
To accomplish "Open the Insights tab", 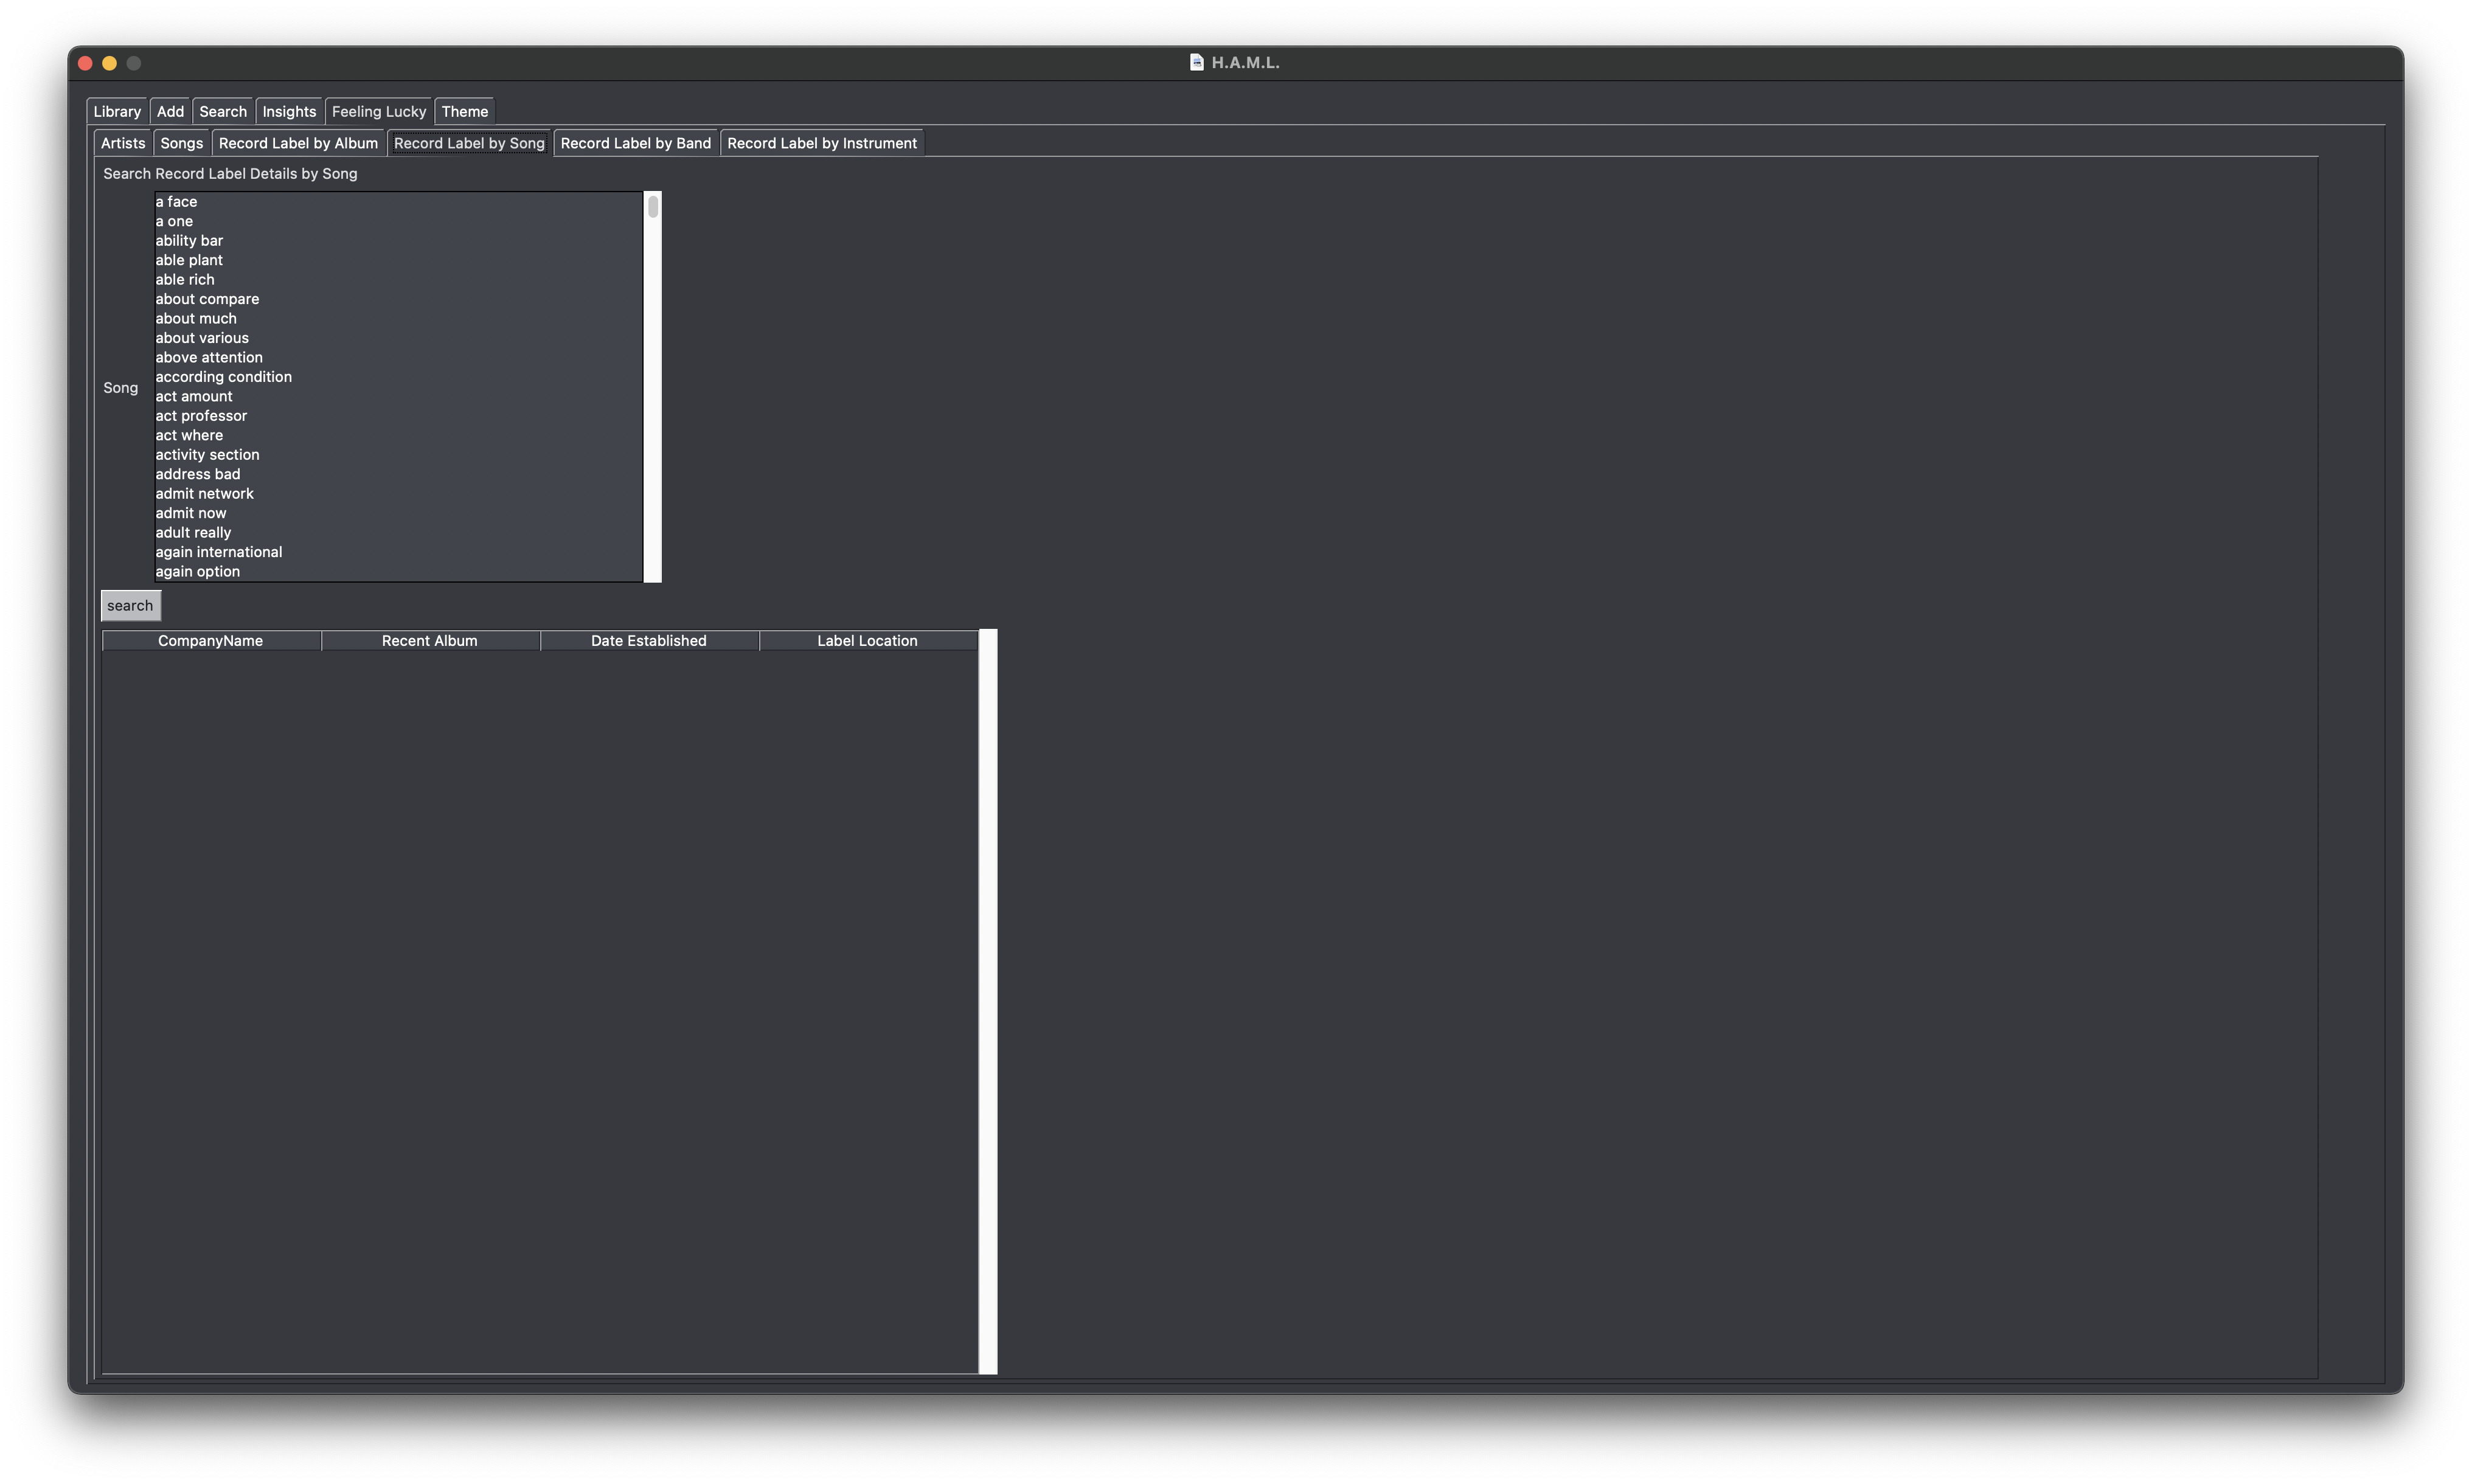I will 288,109.
